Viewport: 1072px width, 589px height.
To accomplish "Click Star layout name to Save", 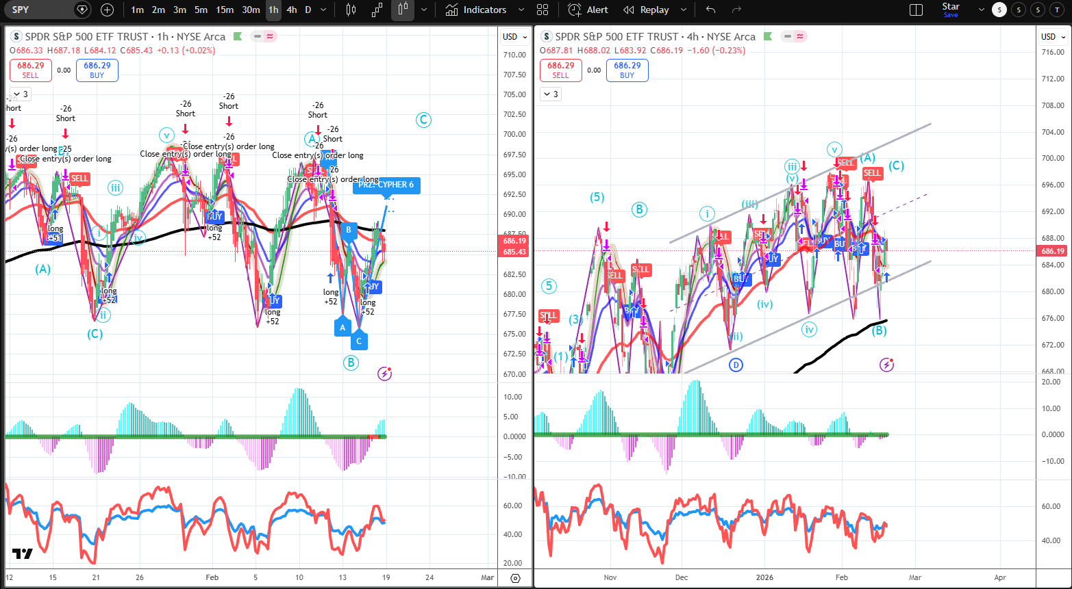I will (x=951, y=10).
